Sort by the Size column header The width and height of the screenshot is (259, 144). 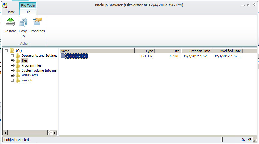click(168, 51)
